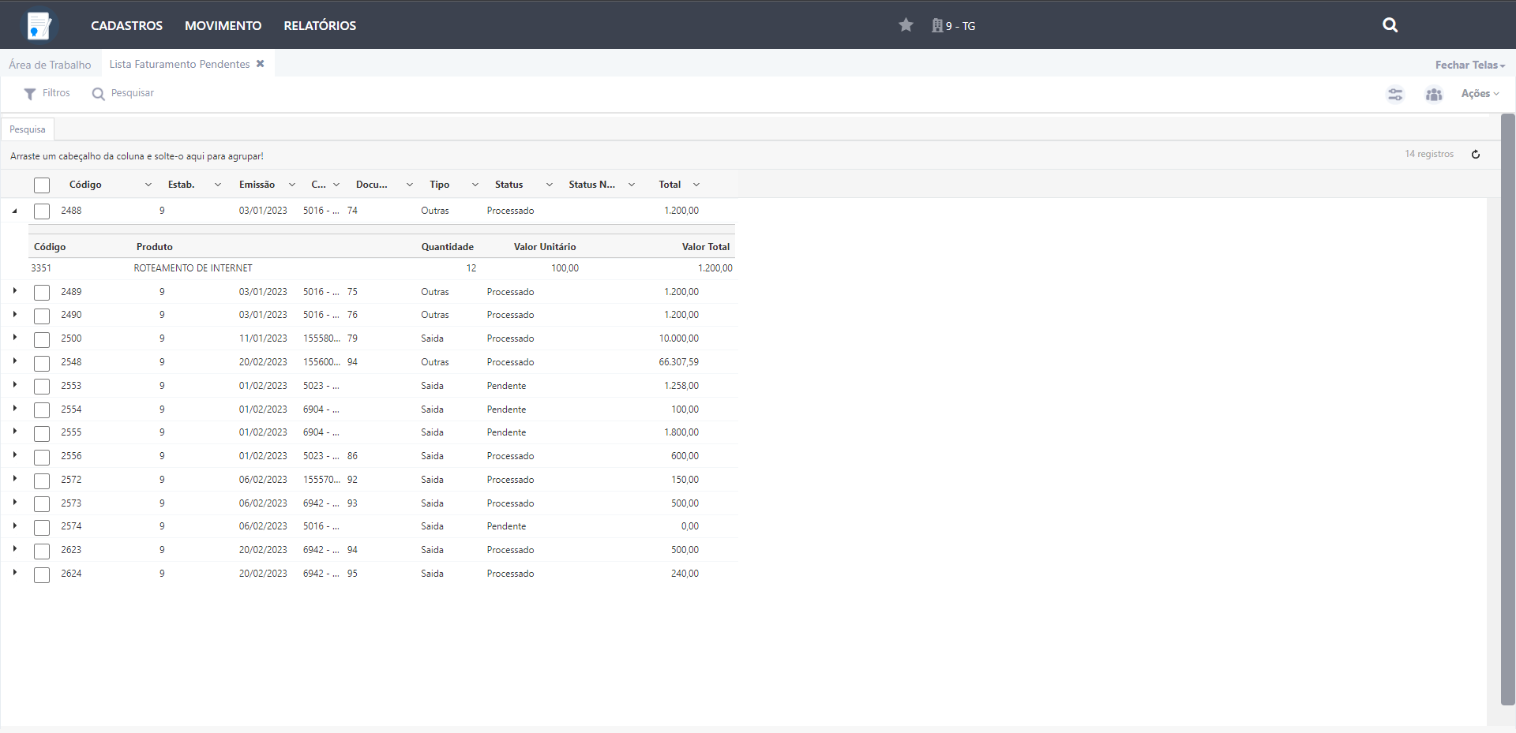
Task: Click the favorites star icon
Action: [906, 25]
